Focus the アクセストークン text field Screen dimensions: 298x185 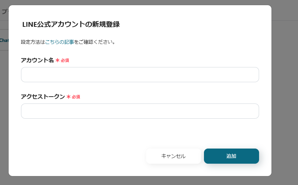click(x=140, y=111)
